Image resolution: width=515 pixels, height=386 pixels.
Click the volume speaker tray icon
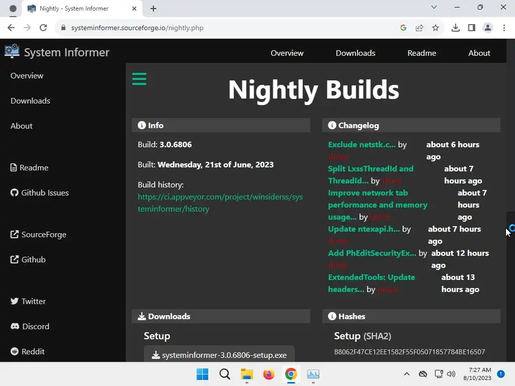[x=451, y=374]
